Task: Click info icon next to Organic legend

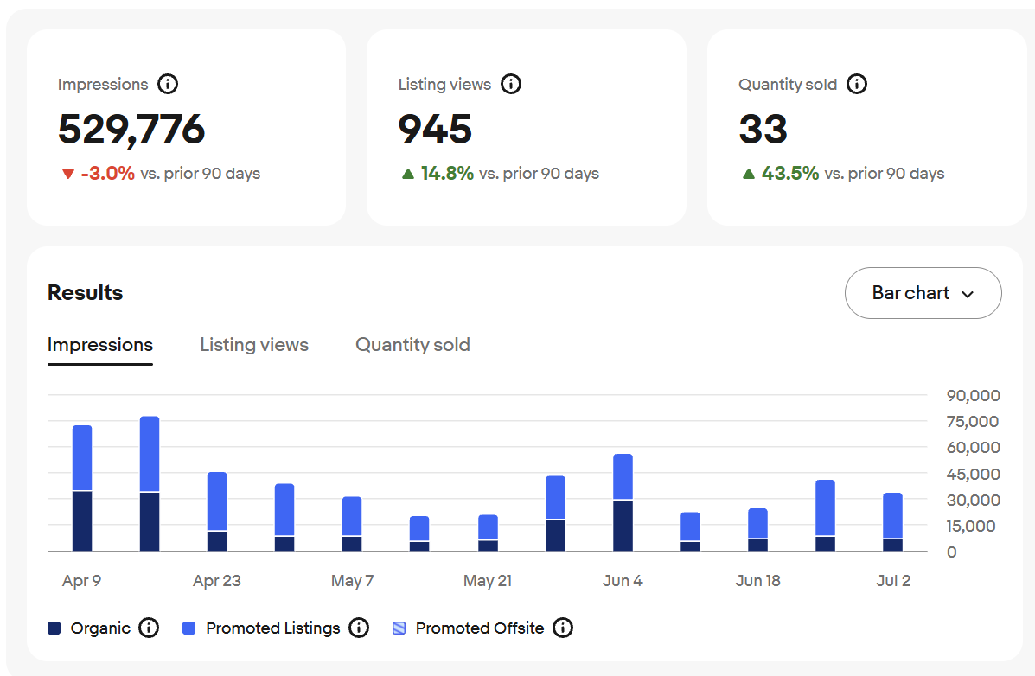Action: 149,628
